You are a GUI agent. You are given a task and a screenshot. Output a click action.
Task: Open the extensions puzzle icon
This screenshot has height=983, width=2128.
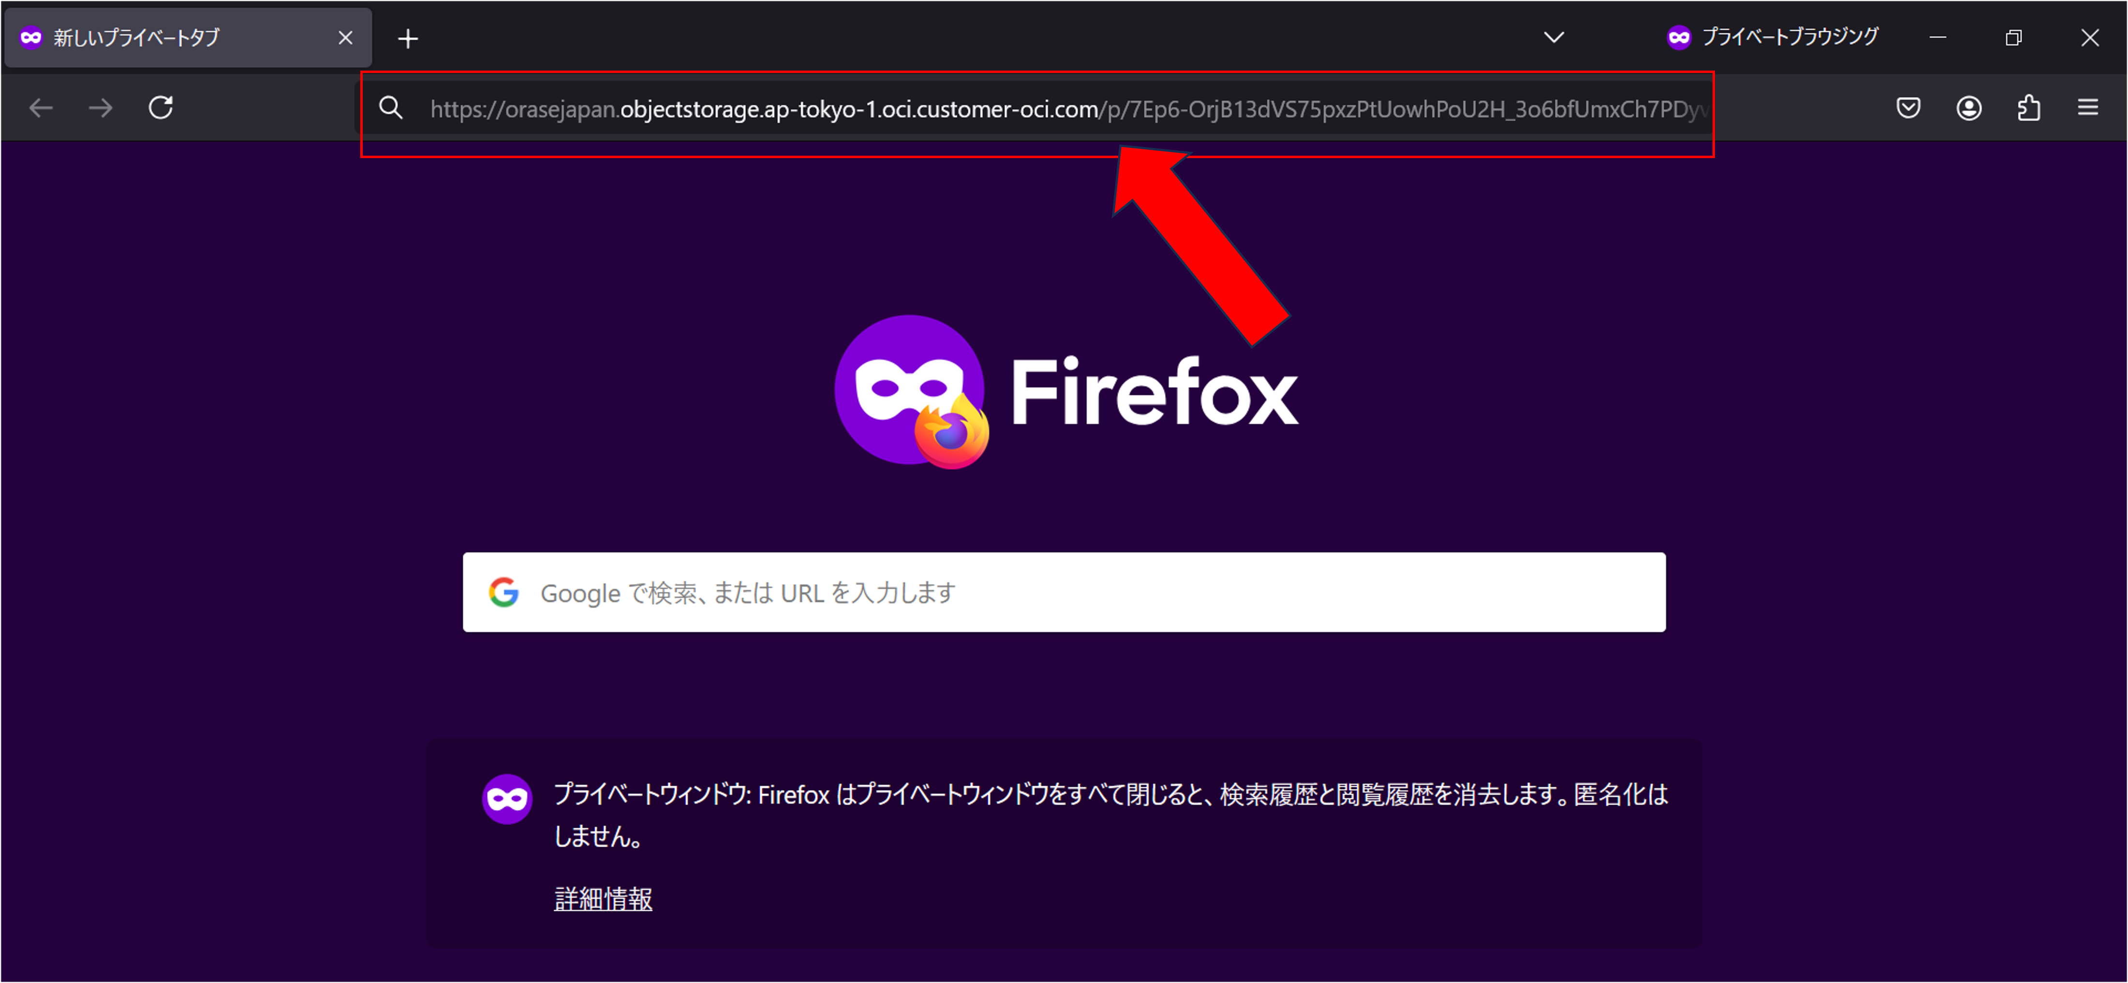pos(2029,108)
